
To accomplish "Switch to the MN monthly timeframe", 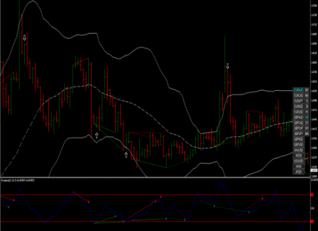I will (307, 134).
